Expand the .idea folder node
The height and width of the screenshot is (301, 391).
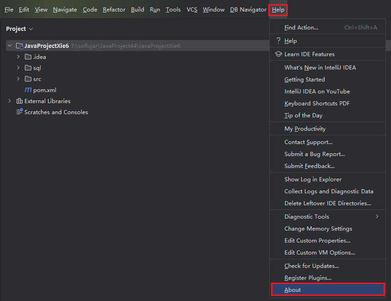coord(18,57)
